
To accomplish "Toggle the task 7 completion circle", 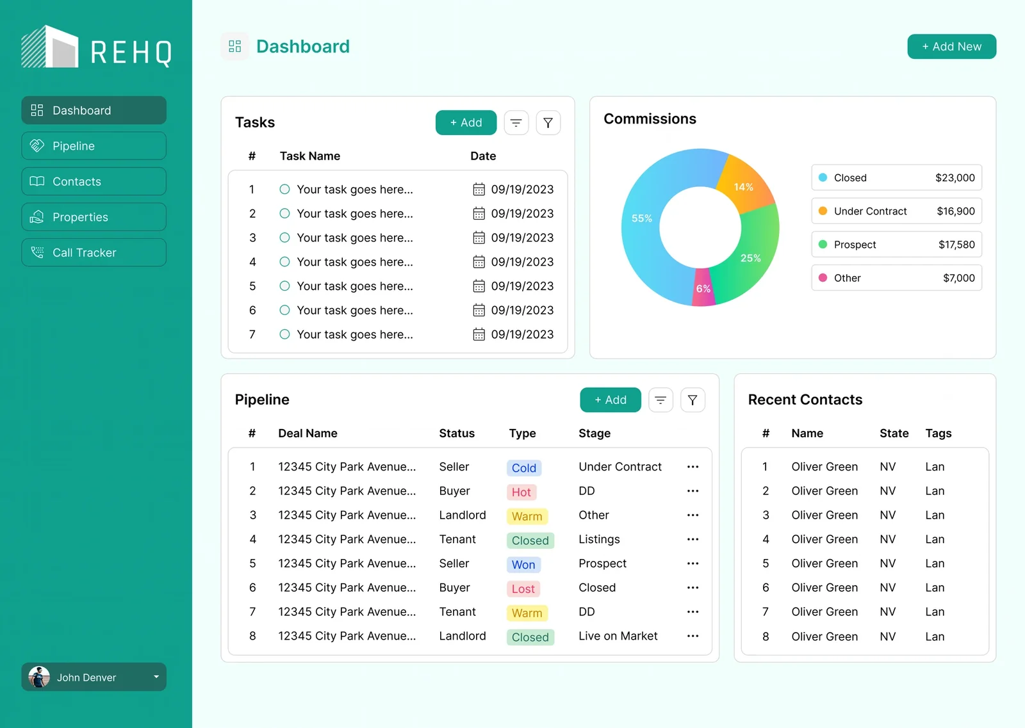I will 284,334.
